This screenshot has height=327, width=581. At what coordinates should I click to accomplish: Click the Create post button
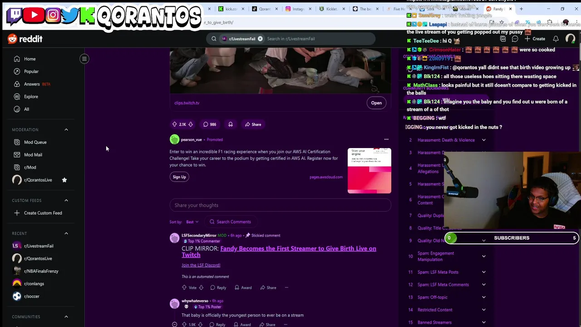click(x=535, y=39)
